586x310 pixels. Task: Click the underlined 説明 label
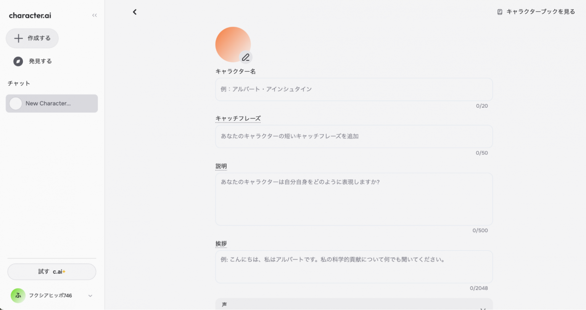(221, 166)
